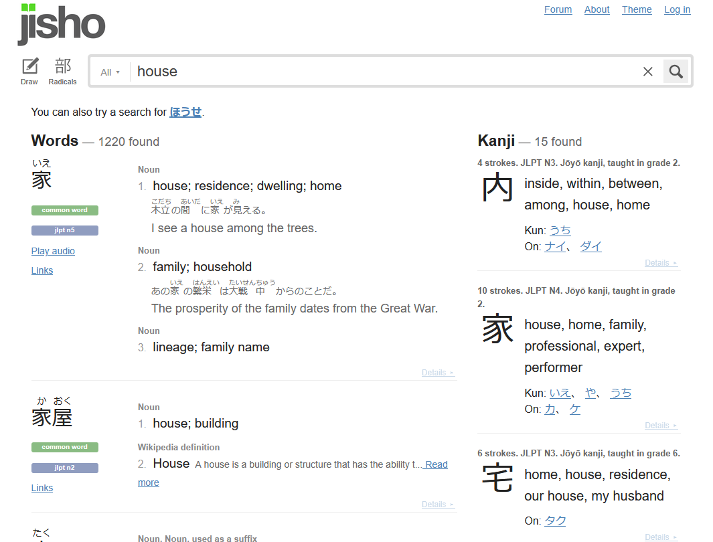Open the Draw kanji input tool
This screenshot has width=713, height=542.
(30, 71)
